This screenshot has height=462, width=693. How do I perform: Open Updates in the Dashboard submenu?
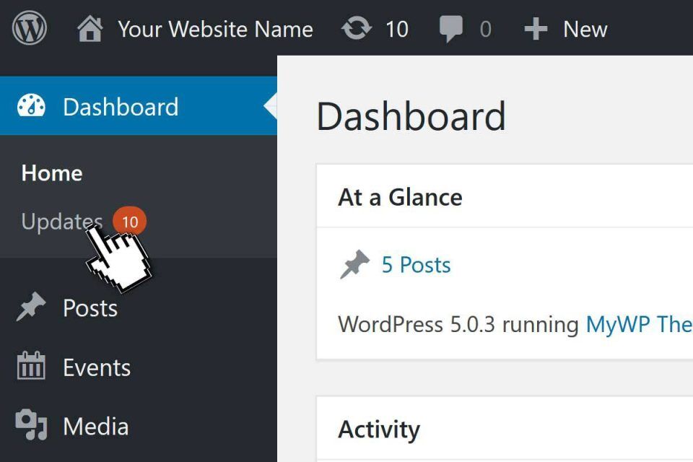pos(62,221)
